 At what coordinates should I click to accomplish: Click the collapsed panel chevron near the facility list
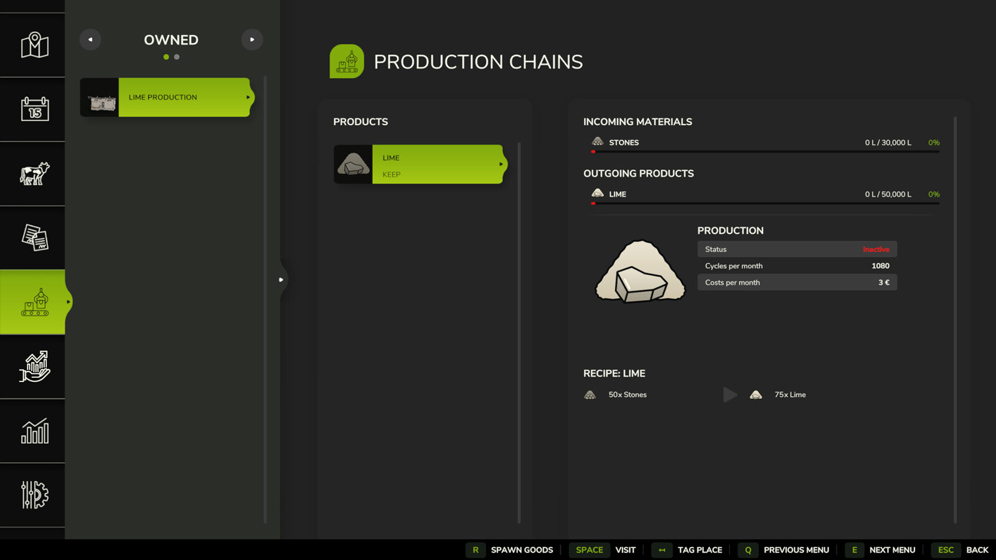[281, 280]
